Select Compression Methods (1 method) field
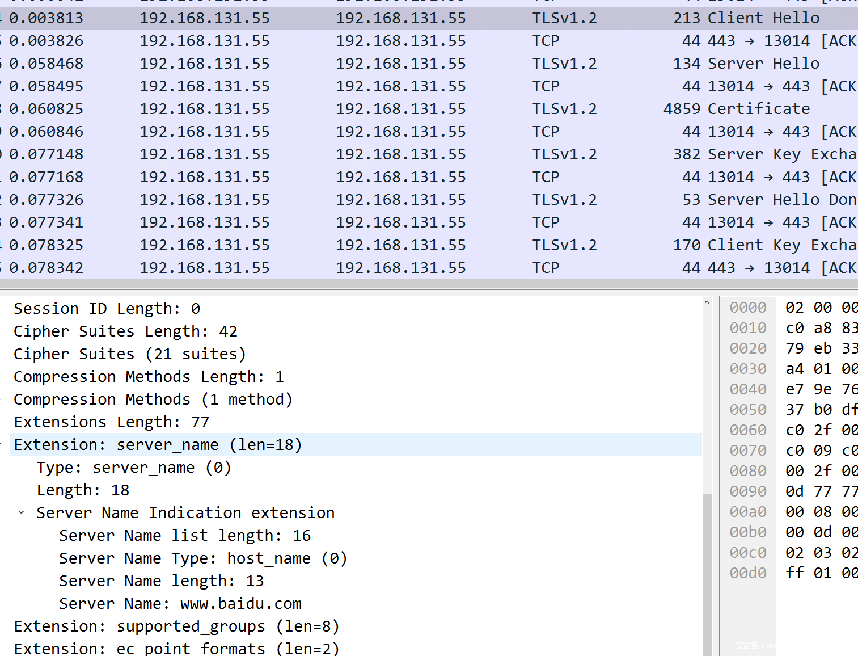Screen dimensions: 858x656 coord(153,400)
